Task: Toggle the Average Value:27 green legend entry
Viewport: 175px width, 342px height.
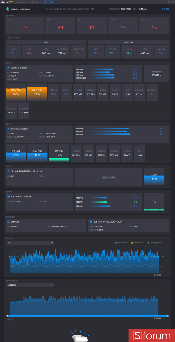Action: 155,243
